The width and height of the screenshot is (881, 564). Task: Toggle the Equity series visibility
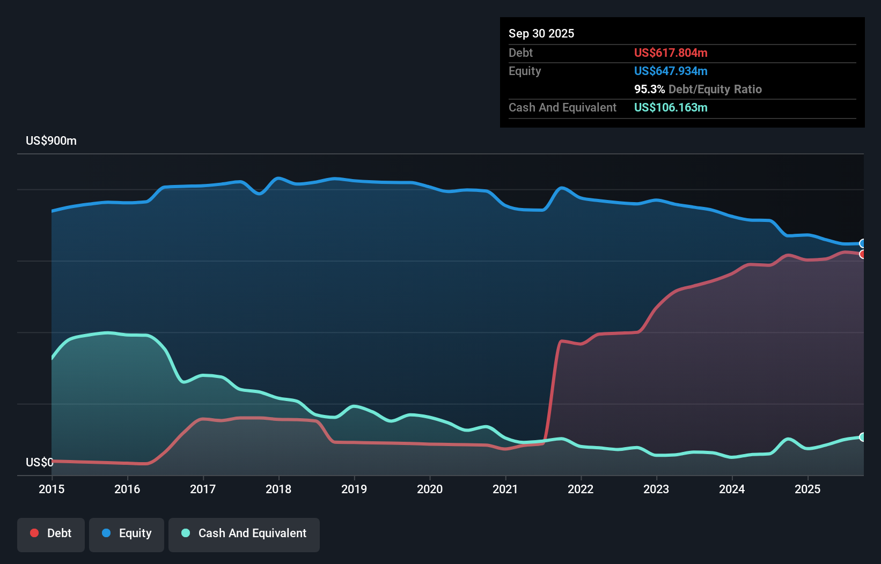(127, 533)
